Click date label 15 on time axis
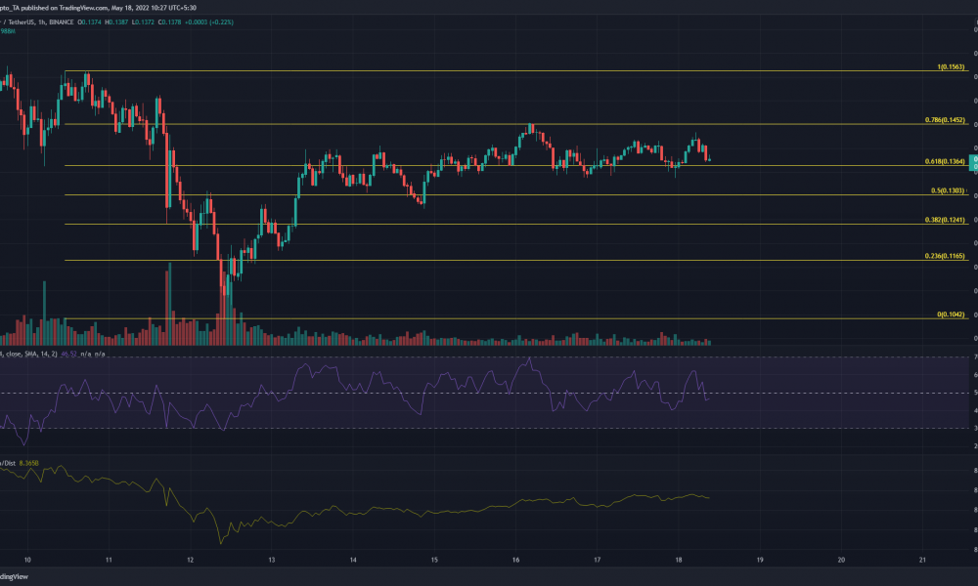The height and width of the screenshot is (586, 978). 434,560
